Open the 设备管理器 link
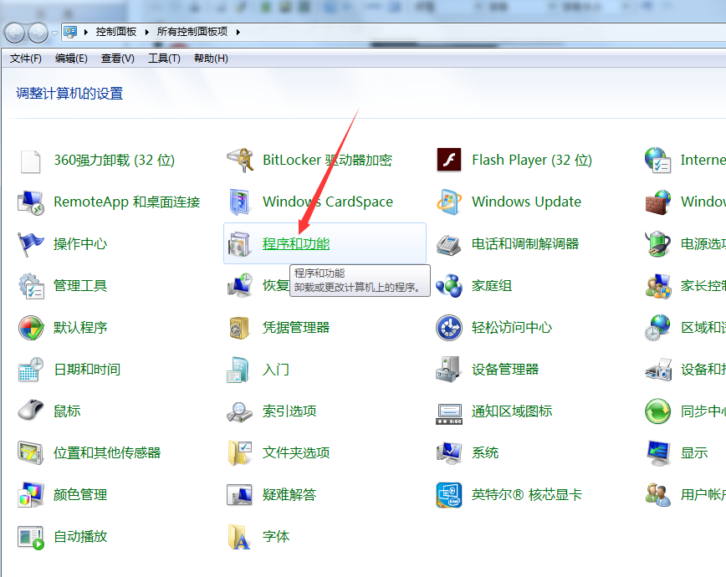The width and height of the screenshot is (726, 577). 505,369
